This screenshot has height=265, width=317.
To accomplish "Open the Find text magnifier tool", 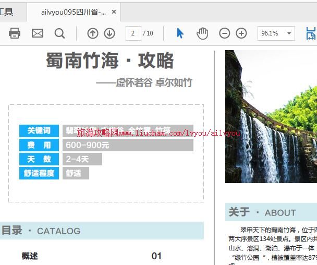I will click(x=60, y=33).
